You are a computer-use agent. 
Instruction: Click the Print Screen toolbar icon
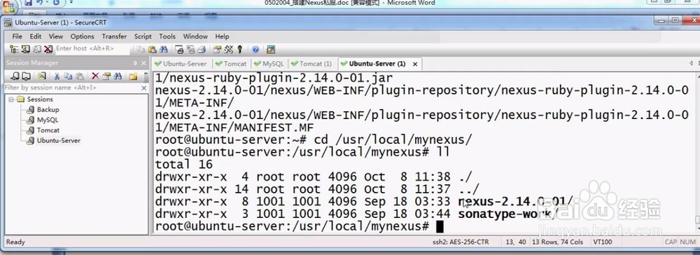179,49
